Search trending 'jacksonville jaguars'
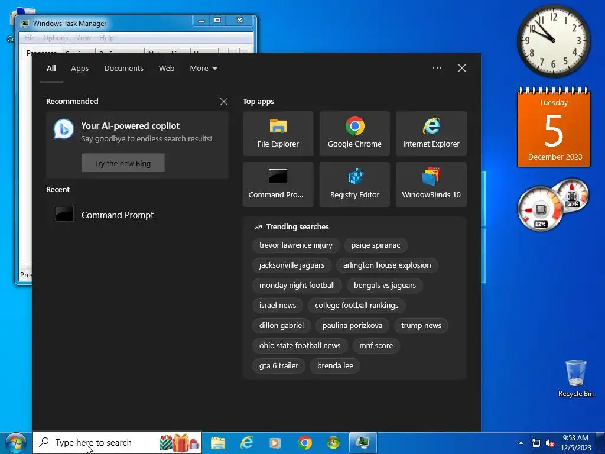 [x=292, y=265]
